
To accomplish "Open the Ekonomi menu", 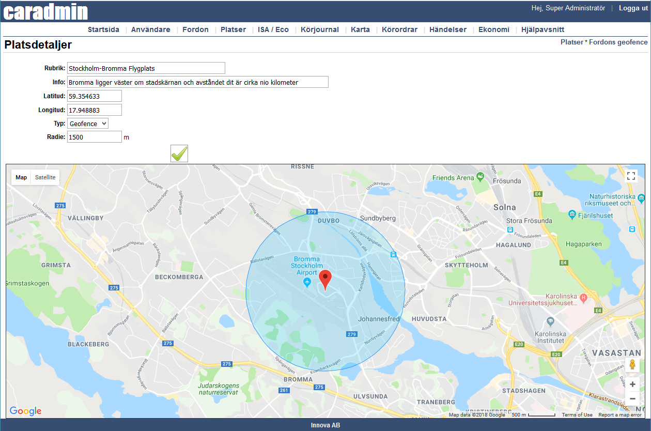I will [x=494, y=29].
